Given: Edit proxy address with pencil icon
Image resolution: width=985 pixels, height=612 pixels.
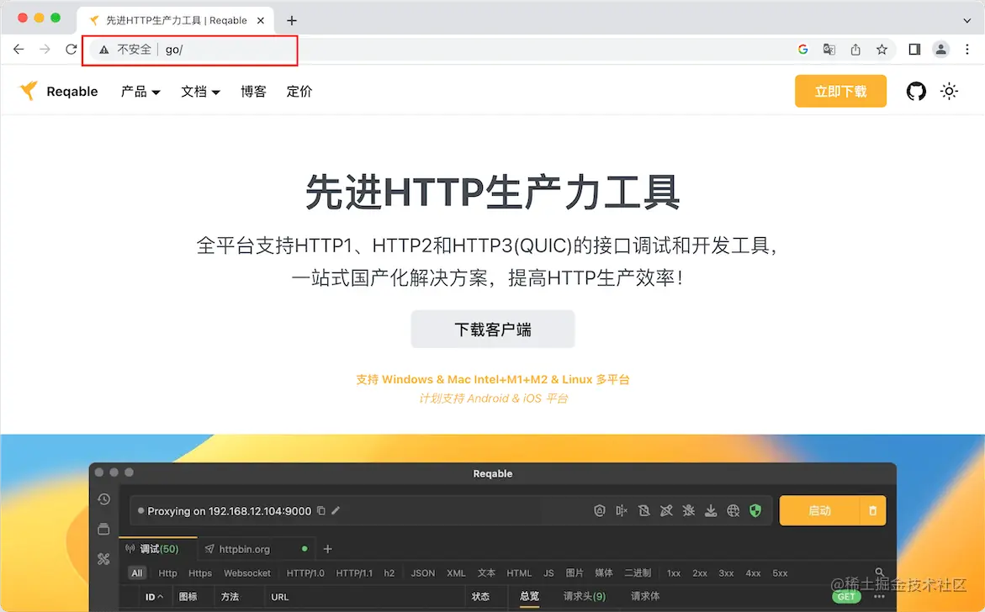Looking at the screenshot, I should tap(336, 510).
